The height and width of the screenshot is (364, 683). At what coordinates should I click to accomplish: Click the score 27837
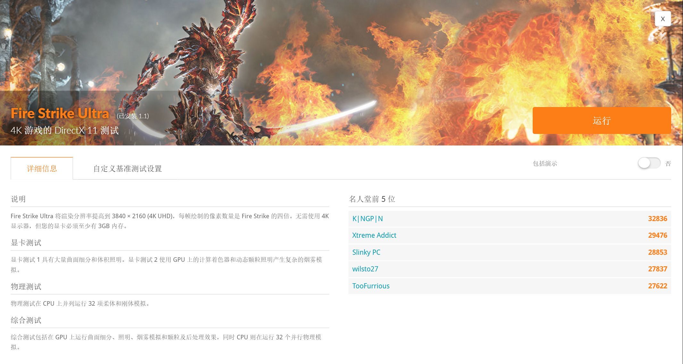[x=657, y=269]
